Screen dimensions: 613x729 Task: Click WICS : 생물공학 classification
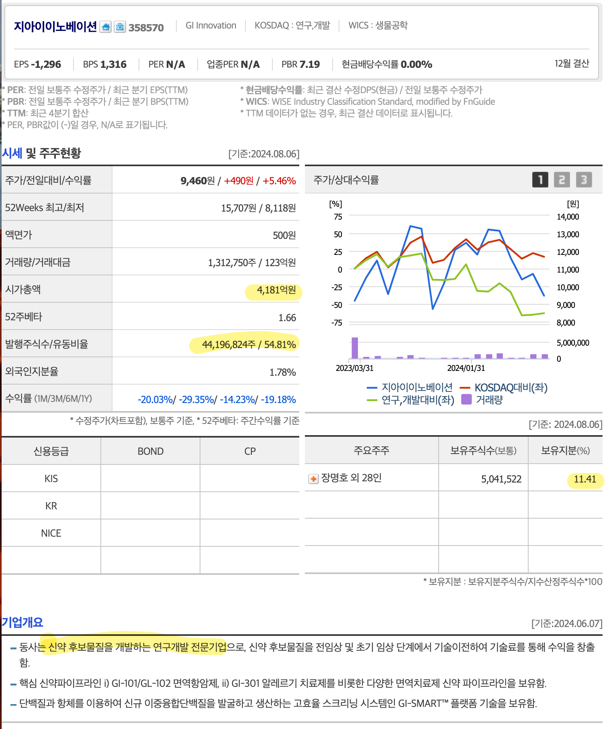tap(378, 25)
